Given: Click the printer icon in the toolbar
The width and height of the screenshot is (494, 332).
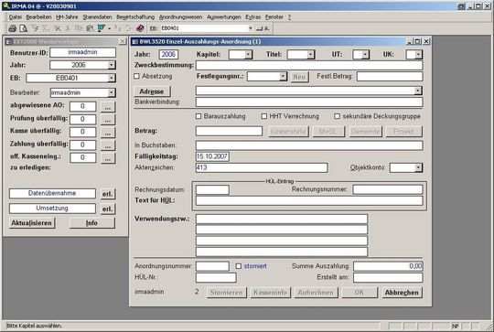Looking at the screenshot, I should tap(12, 28).
